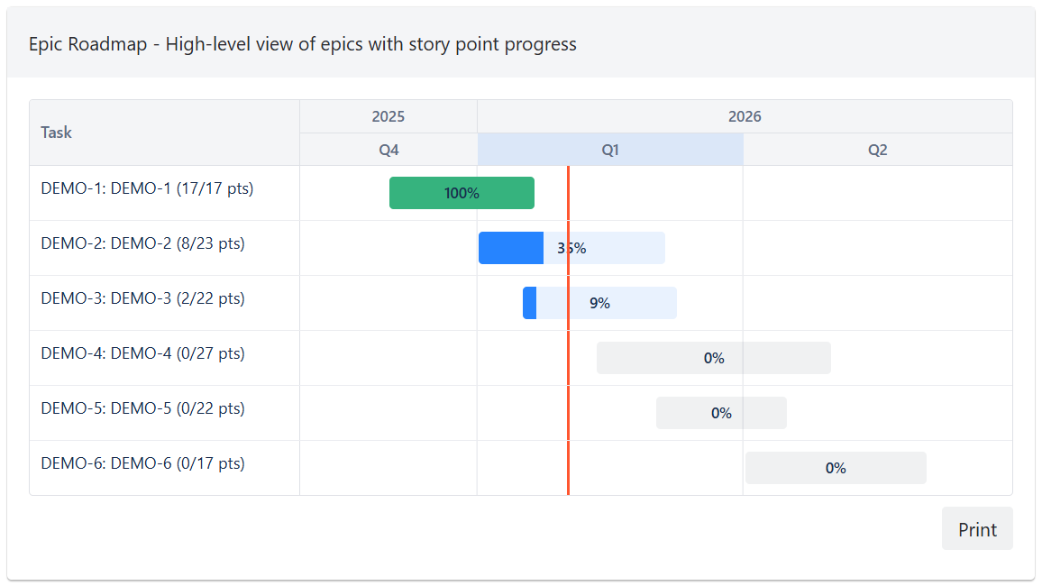Viewport: 1042px width, 586px height.
Task: Select the DEMO-3 (2/22 pts) row label
Action: pyautogui.click(x=142, y=298)
